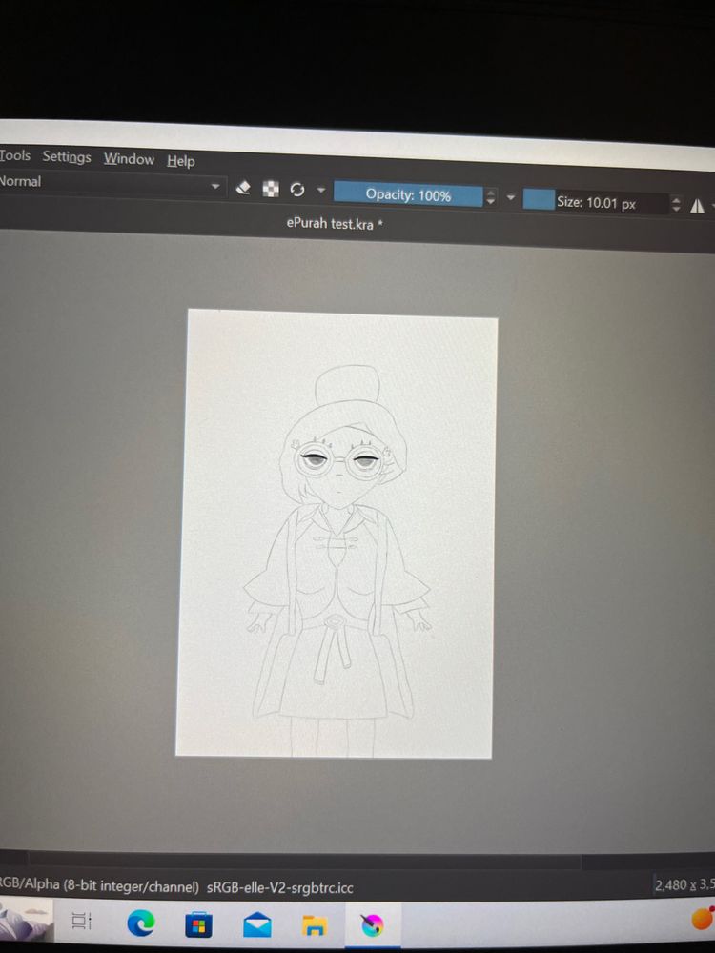
Task: Reload the original brush preset
Action: (x=297, y=190)
